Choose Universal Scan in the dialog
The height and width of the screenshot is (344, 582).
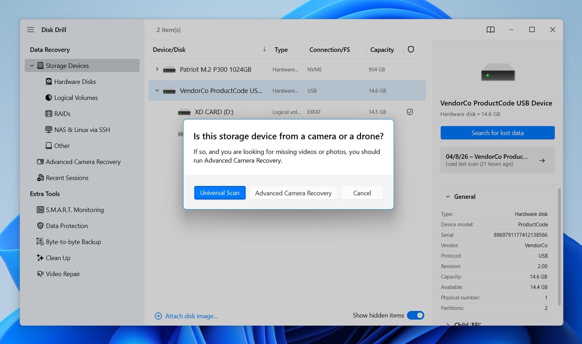[x=220, y=193]
